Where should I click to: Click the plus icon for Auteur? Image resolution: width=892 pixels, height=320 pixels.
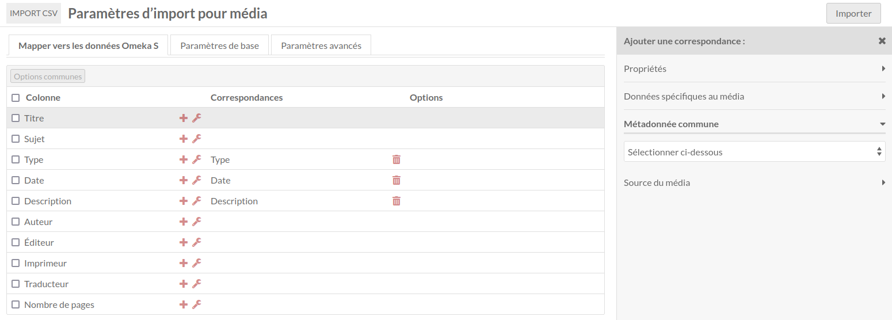pyautogui.click(x=184, y=222)
